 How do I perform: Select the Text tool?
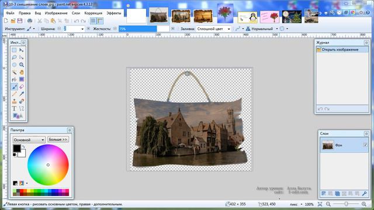click(x=14, y=108)
